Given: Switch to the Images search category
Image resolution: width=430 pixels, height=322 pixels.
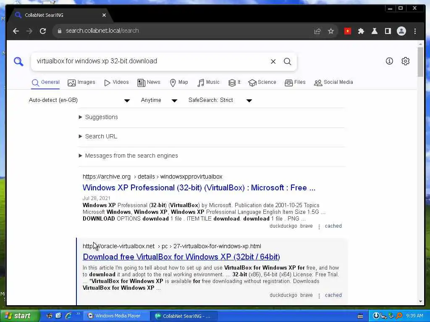Looking at the screenshot, I should (x=81, y=83).
